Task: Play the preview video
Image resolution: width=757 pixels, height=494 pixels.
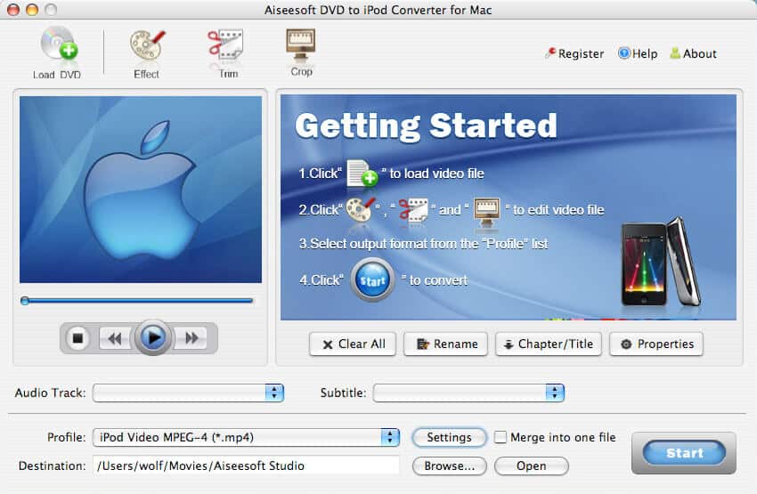Action: [153, 337]
